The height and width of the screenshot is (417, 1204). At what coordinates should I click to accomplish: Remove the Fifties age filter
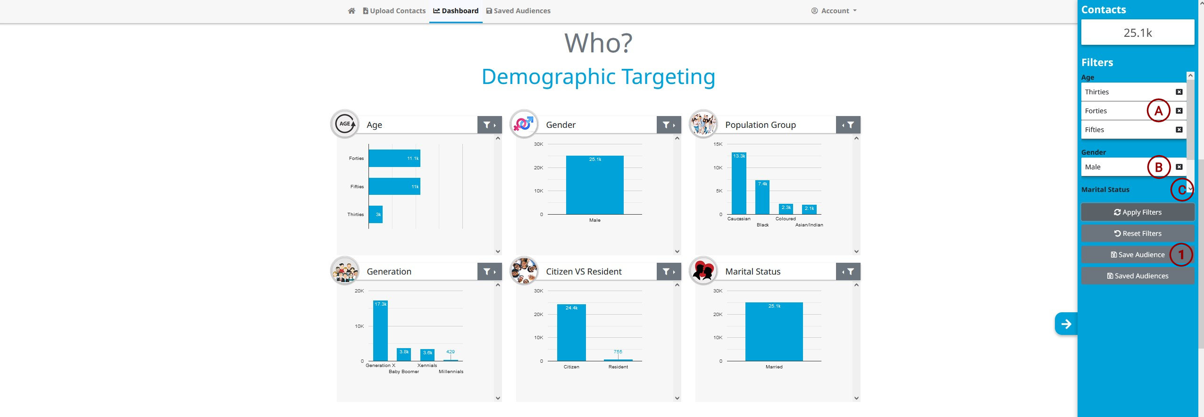pos(1179,130)
